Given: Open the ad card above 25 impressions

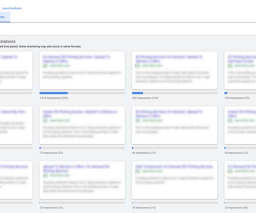Looking at the screenshot, I should (175, 180).
